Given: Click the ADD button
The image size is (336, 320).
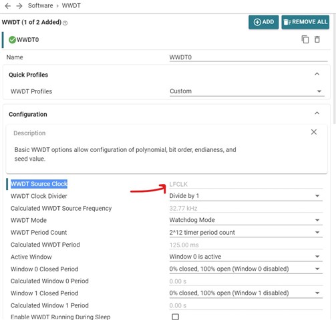Looking at the screenshot, I should click(263, 22).
